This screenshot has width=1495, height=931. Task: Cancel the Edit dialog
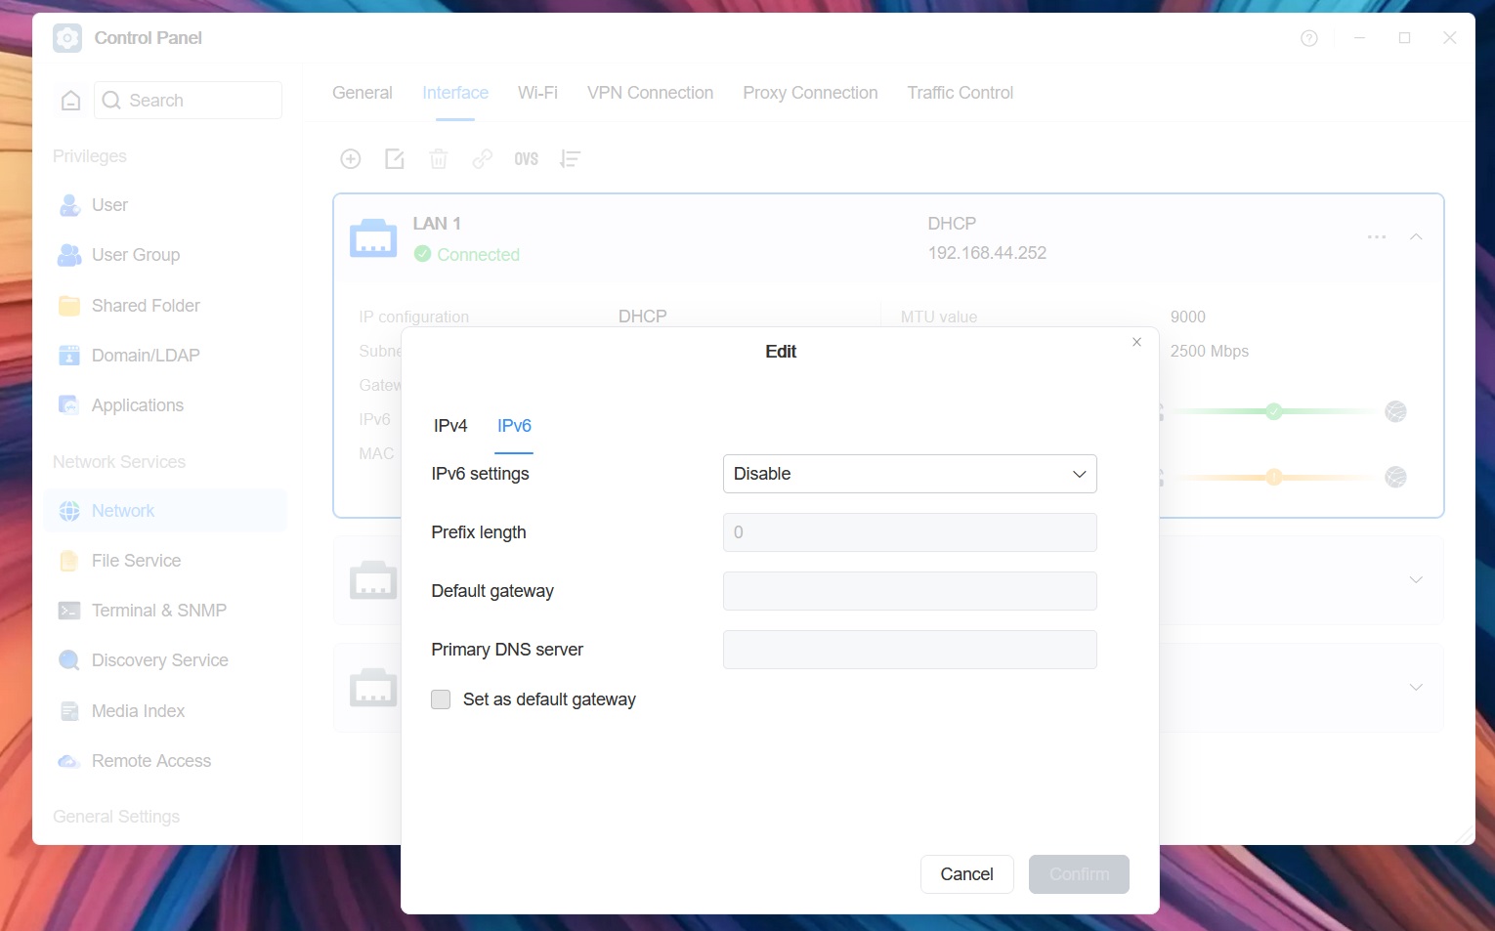(x=966, y=874)
